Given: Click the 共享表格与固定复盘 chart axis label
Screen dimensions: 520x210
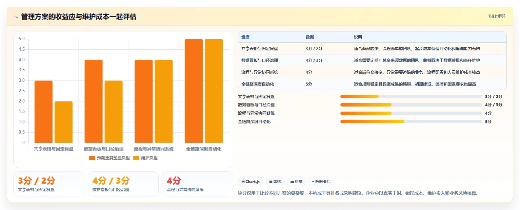Looking at the screenshot, I should (54, 149).
